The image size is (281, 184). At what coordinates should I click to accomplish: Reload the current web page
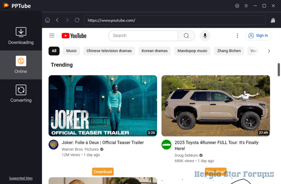click(77, 20)
